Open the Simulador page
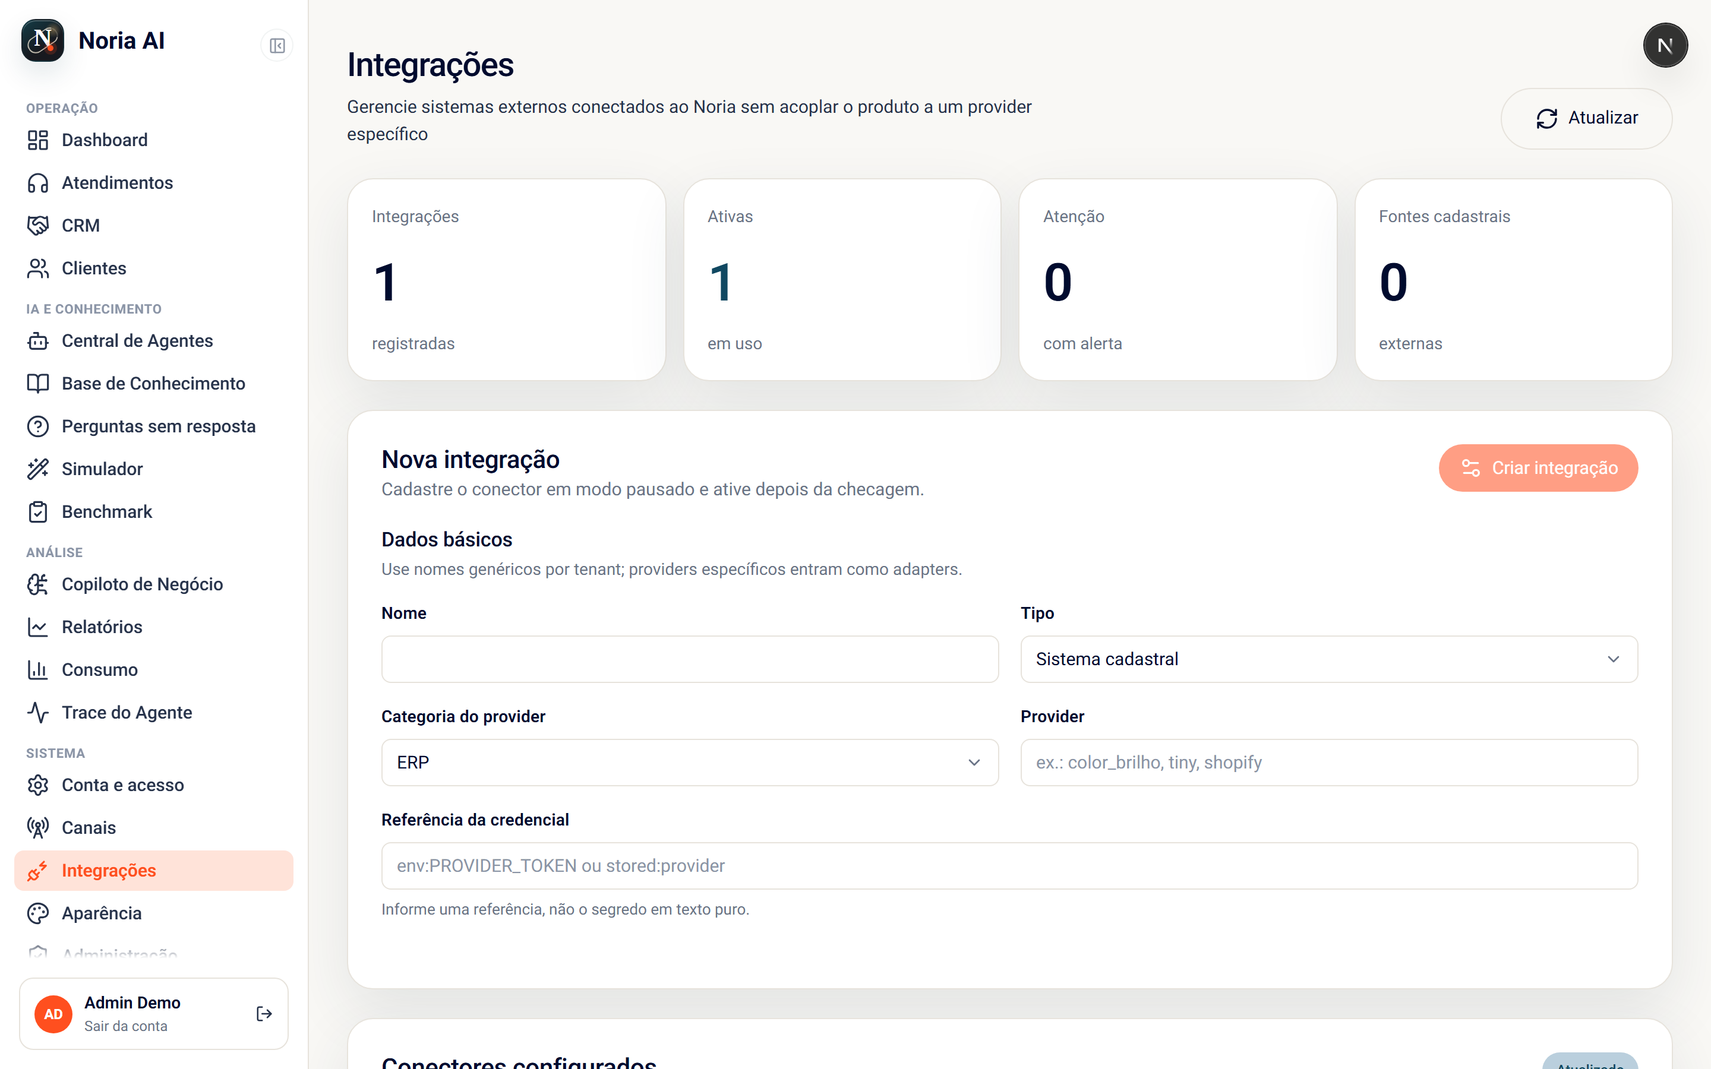Screen dimensions: 1711x1069 coord(154,469)
